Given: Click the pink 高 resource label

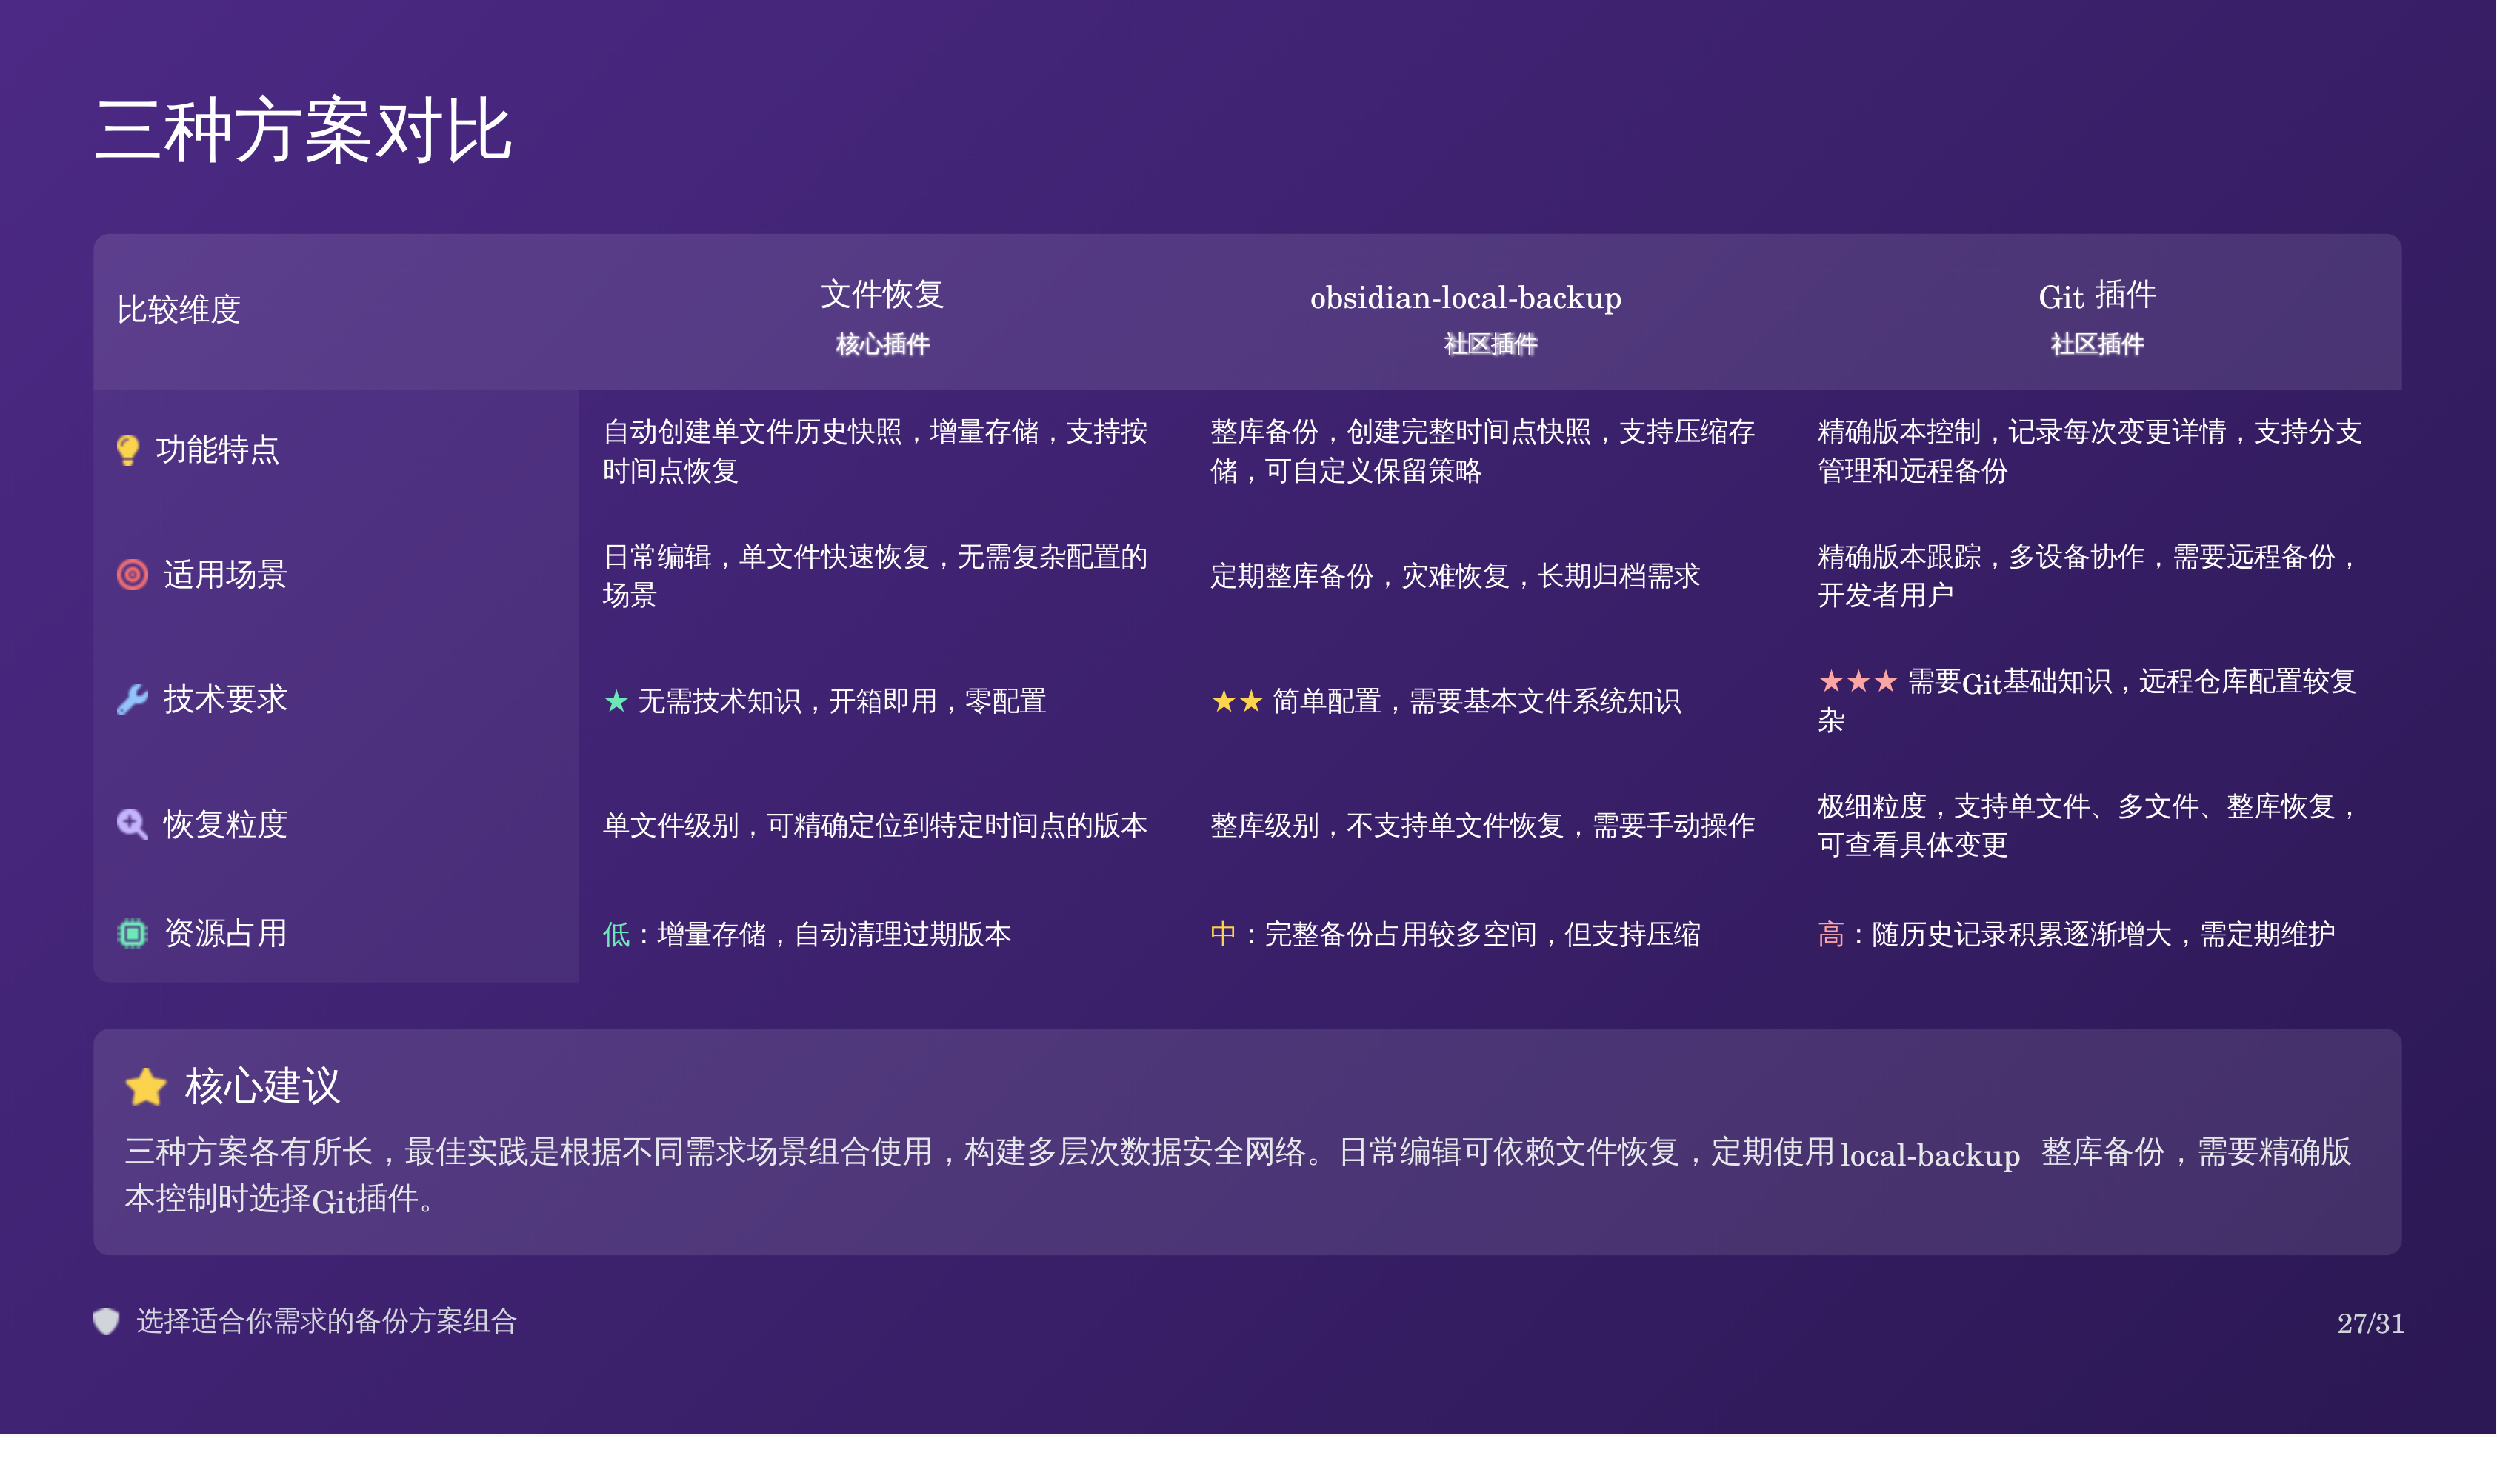Looking at the screenshot, I should pos(1830,935).
